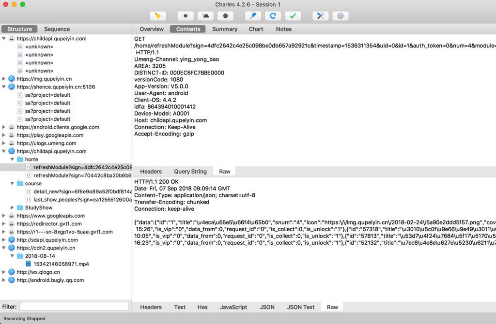Show response JSON Text tab

click(300, 307)
